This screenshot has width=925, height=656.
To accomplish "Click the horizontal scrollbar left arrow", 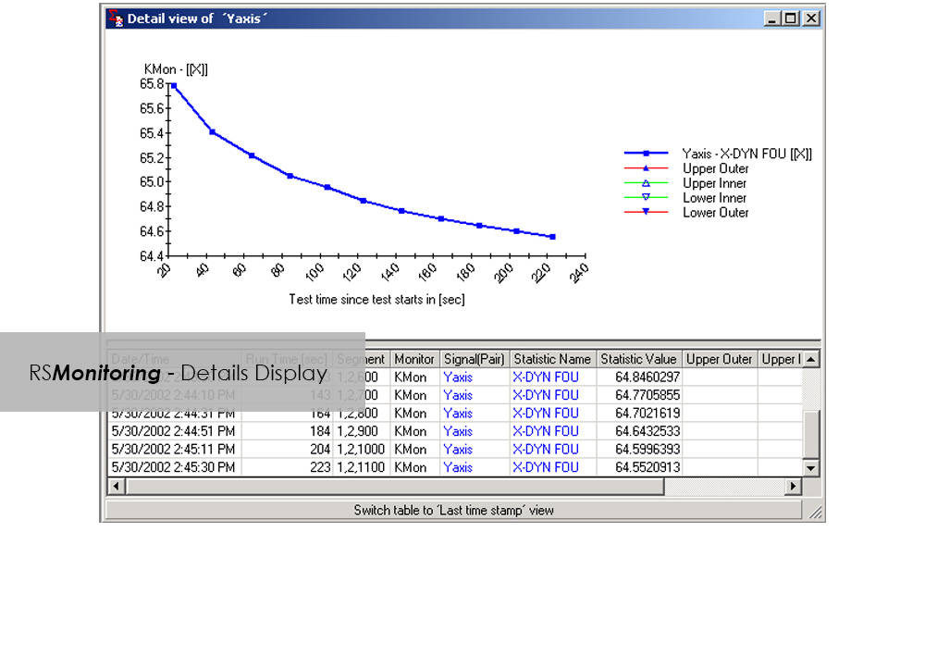I will [x=116, y=487].
